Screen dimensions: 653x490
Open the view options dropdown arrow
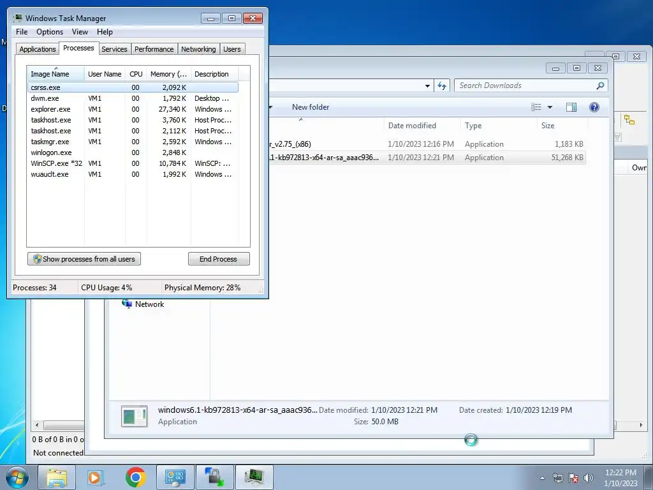[x=550, y=107]
